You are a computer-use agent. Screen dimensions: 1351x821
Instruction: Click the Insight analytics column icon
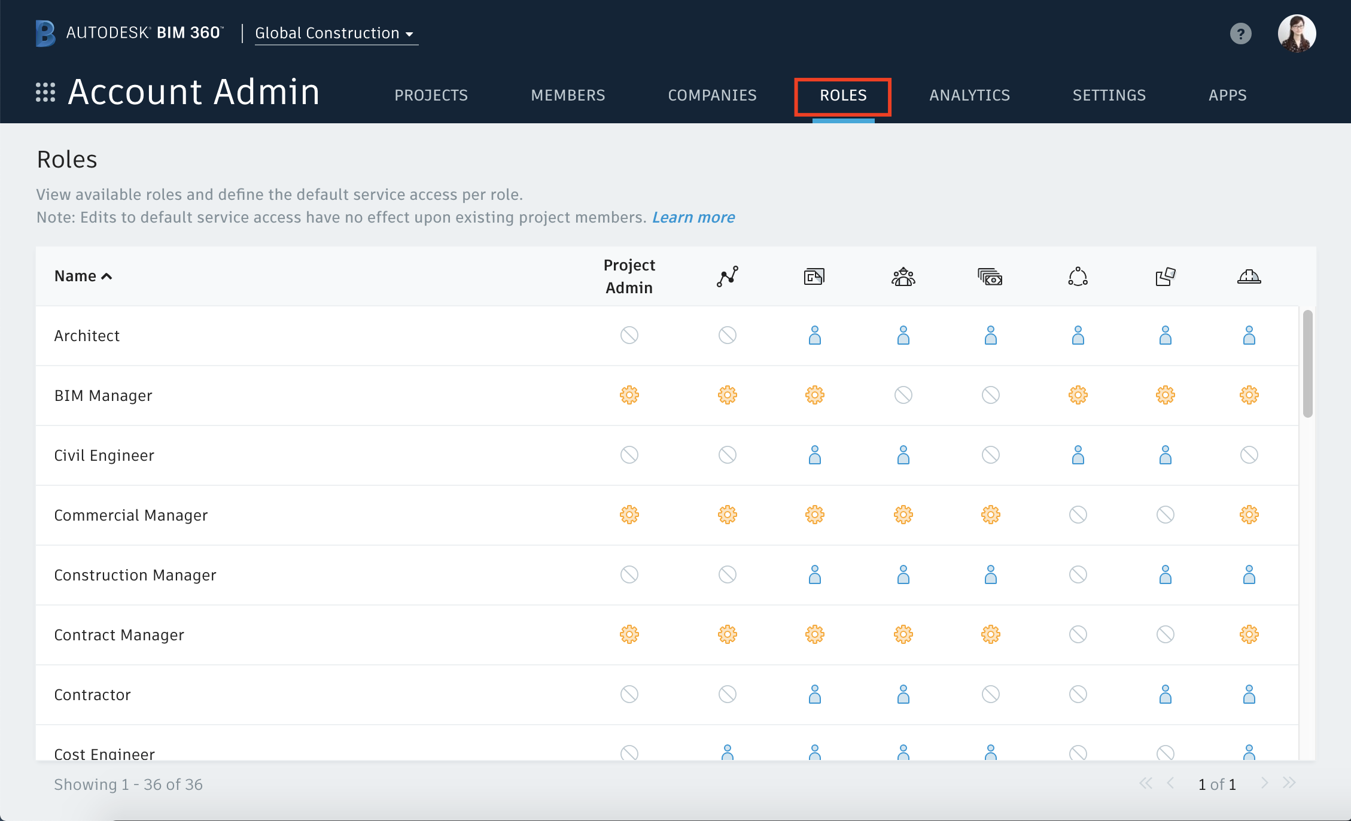click(727, 276)
